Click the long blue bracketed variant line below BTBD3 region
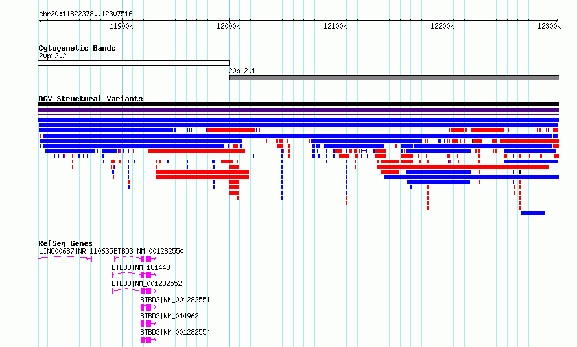This screenshot has height=347, width=577. pyautogui.click(x=178, y=156)
